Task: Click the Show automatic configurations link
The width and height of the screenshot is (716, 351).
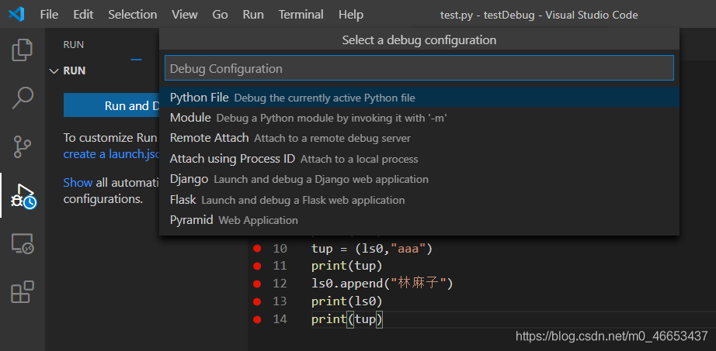Action: [78, 183]
